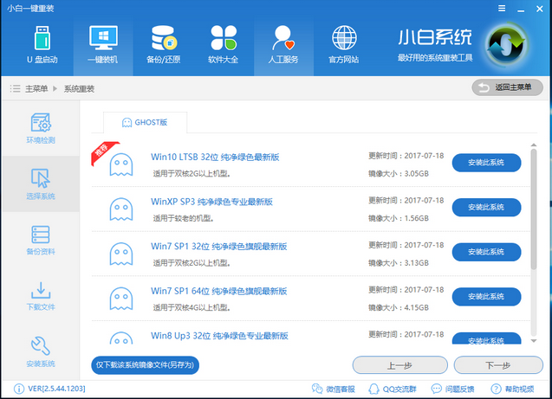Open the U盘启动 USB boot icon
The height and width of the screenshot is (399, 552).
[x=42, y=38]
